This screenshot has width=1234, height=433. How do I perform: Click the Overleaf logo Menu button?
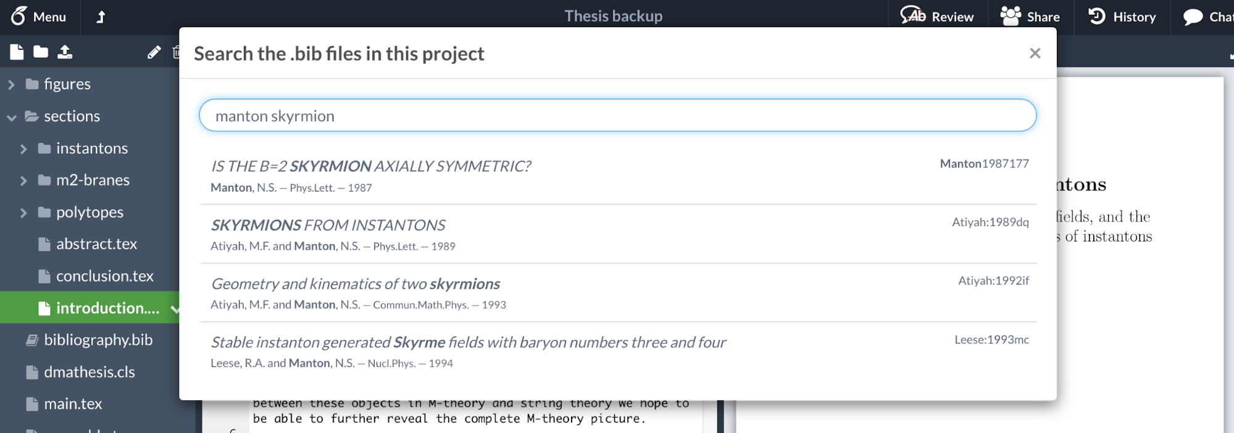38,17
